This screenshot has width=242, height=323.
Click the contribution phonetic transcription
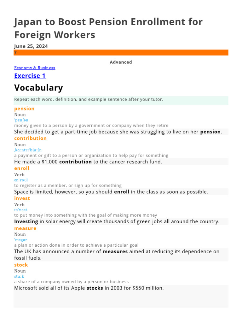coord(28,150)
